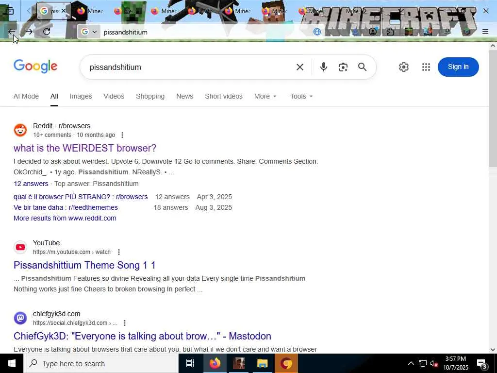Screen dimensions: 497x373
Task: Switch to Short videos results
Action: (223, 96)
